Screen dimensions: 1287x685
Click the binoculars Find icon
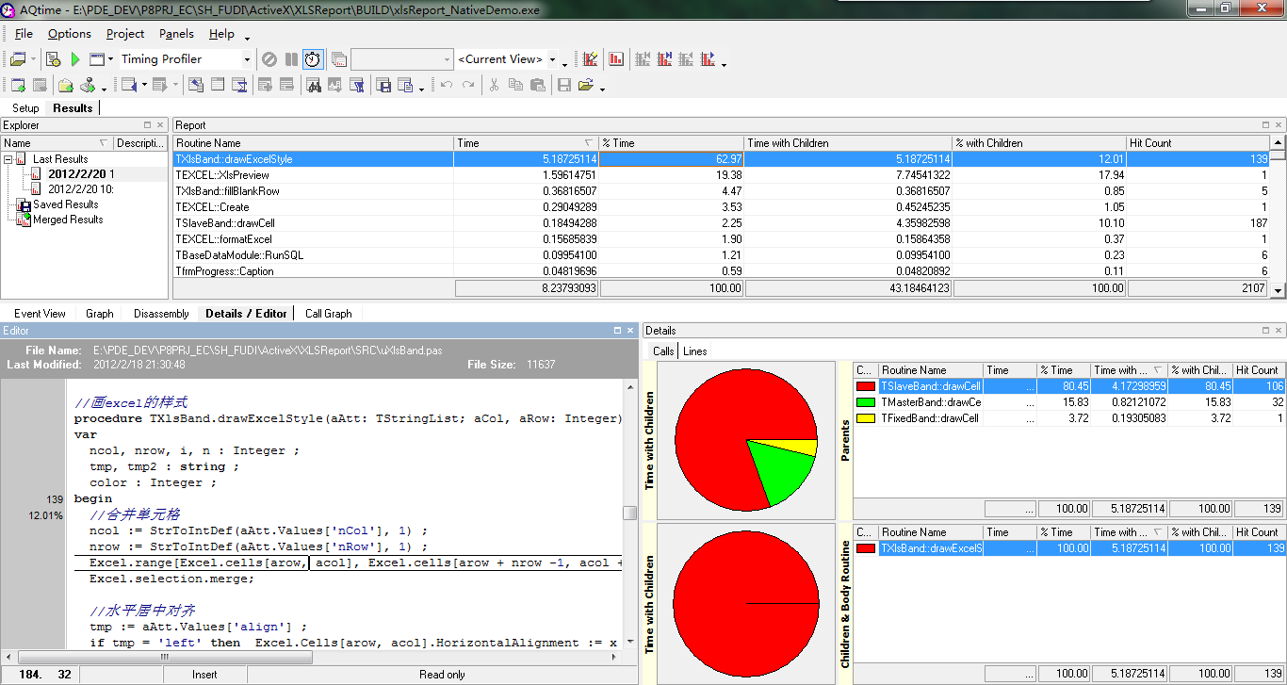(x=313, y=85)
